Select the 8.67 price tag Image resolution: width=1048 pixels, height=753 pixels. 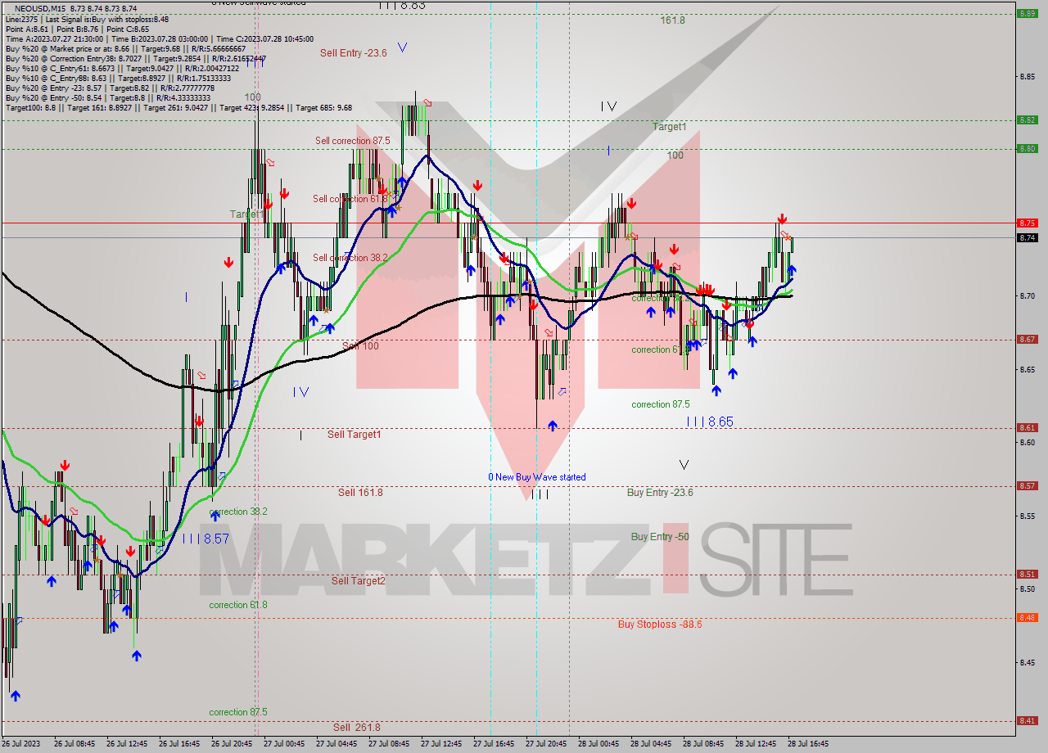pos(1027,339)
